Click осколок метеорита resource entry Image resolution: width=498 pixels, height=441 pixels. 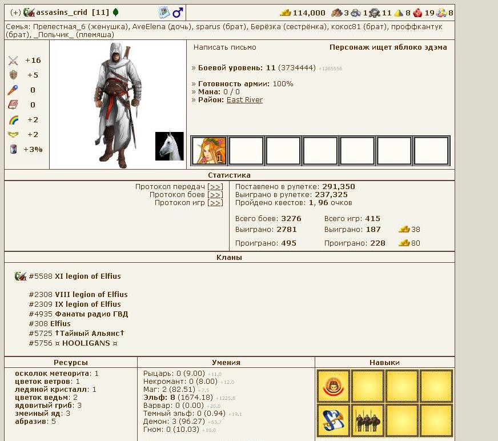[57, 374]
